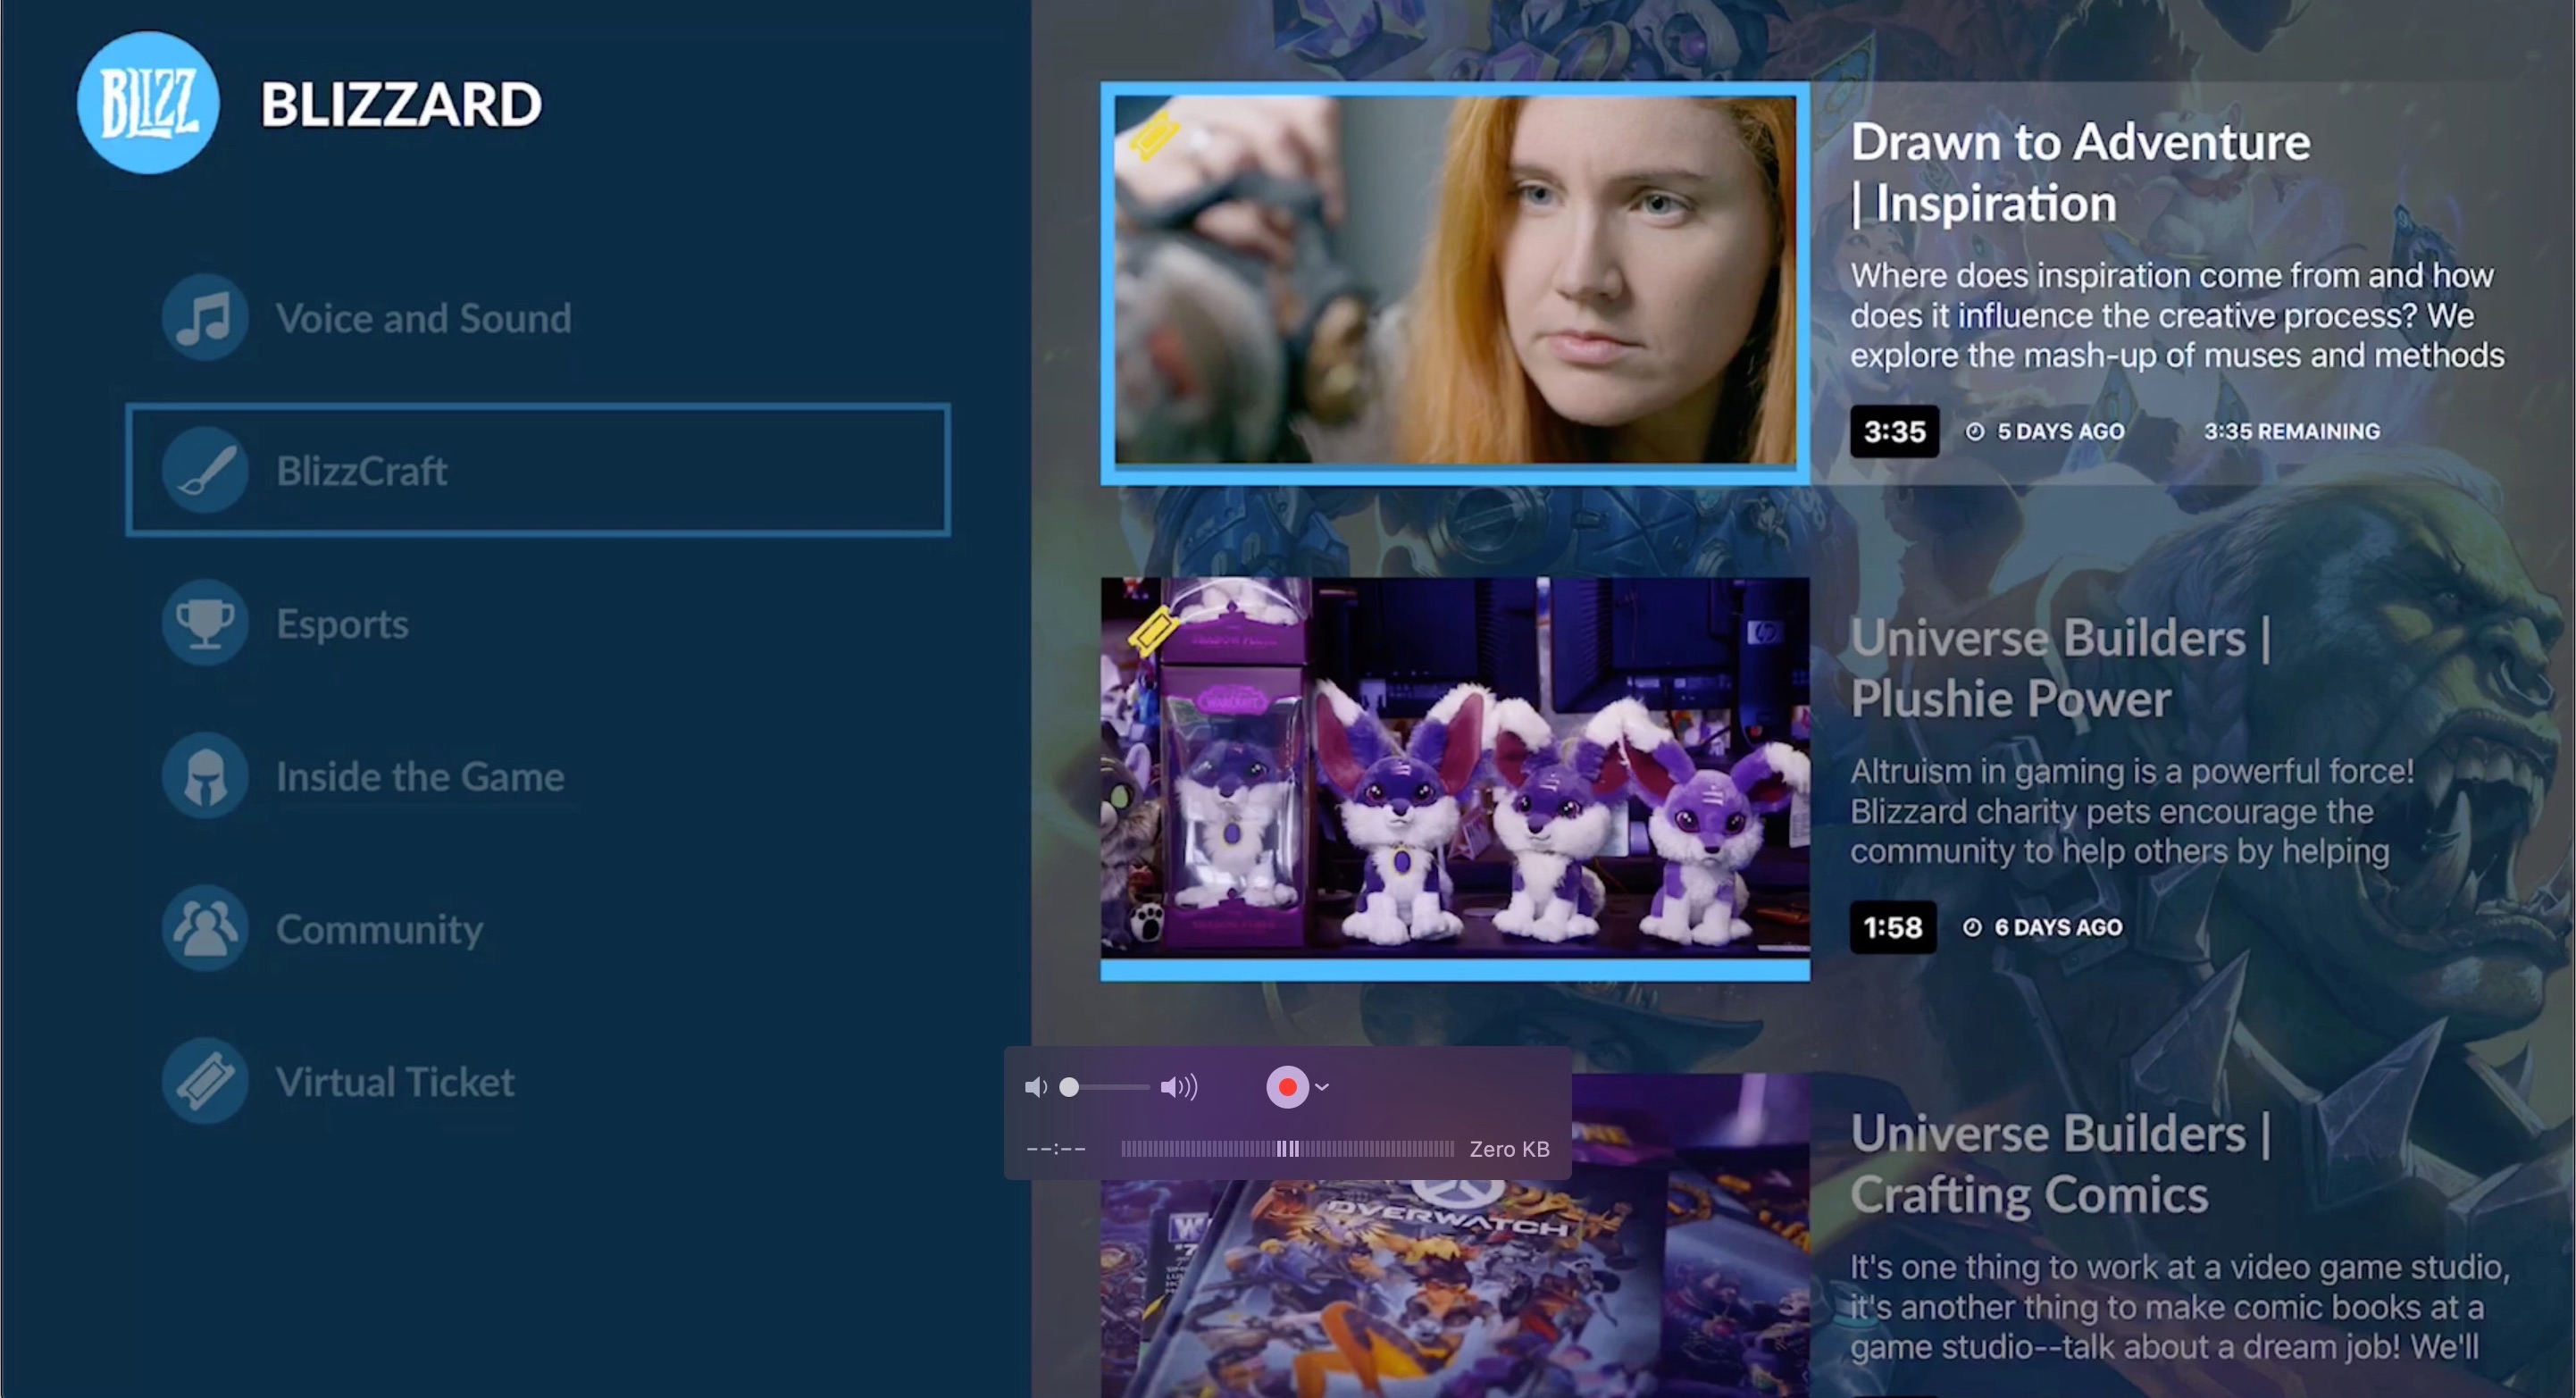This screenshot has width=2576, height=1398.
Task: Click the low volume speaker icon in the recorder
Action: [x=1036, y=1087]
